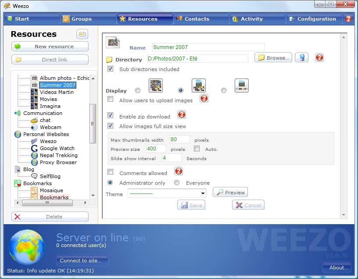This screenshot has height=279, width=358.
Task: Click the resource tree scroll up arrow
Action: pyautogui.click(x=93, y=79)
